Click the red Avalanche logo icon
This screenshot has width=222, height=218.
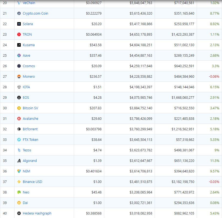click(x=19, y=118)
